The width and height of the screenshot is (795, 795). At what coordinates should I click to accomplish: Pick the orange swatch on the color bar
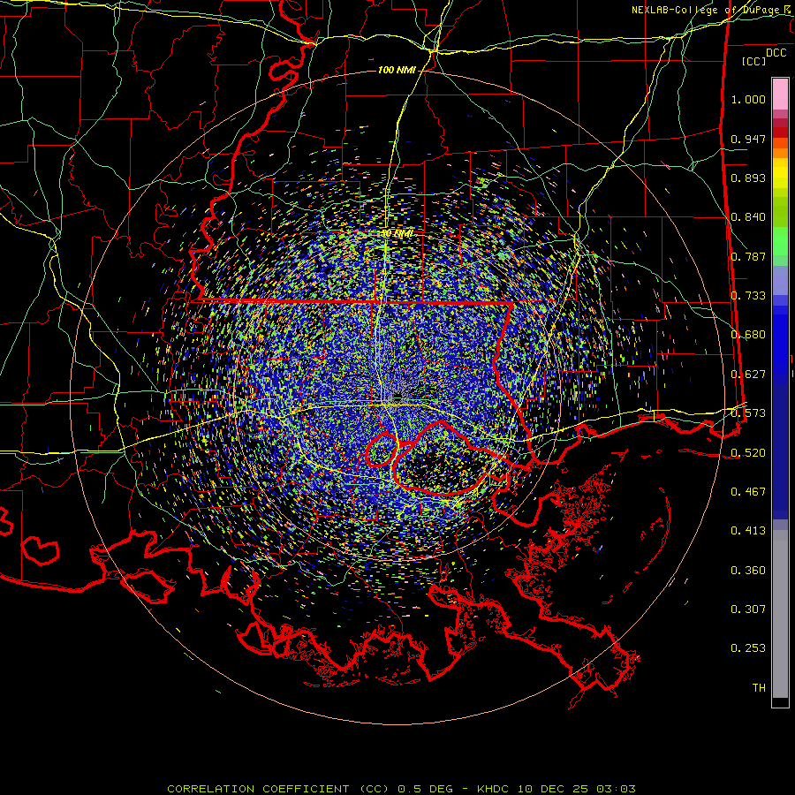pos(780,153)
